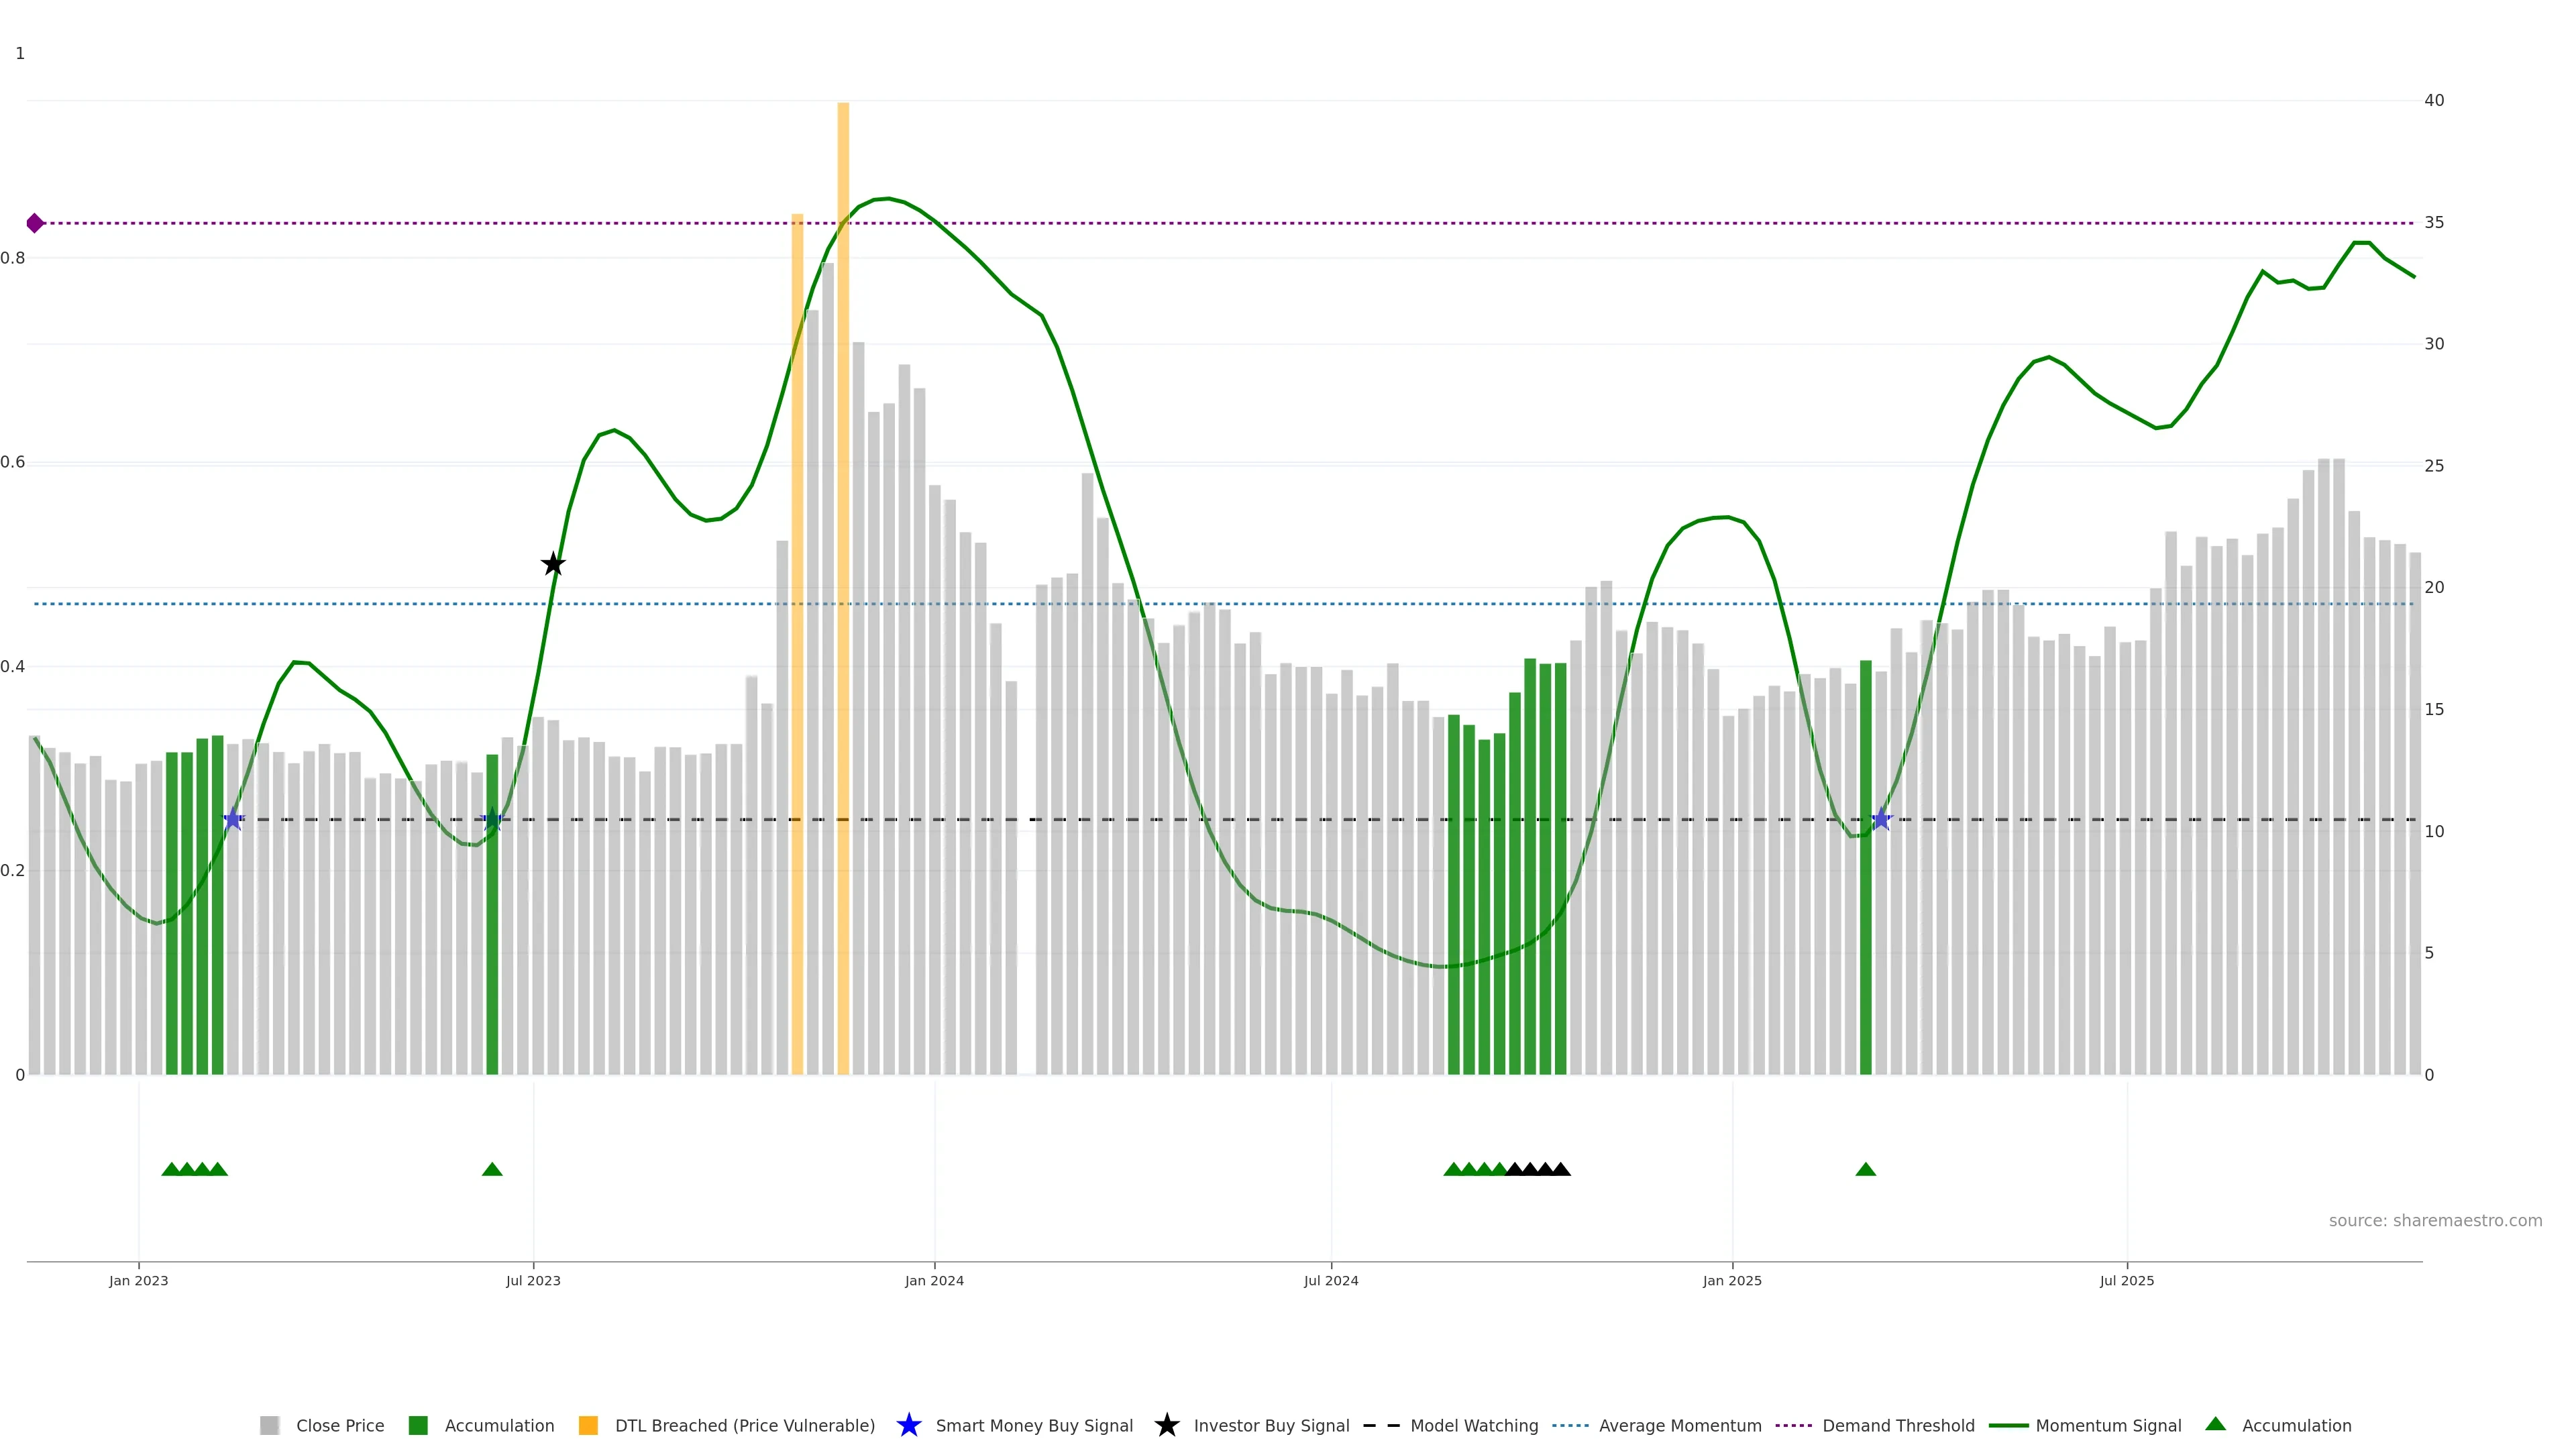Toggle Demand Threshold legend entry

click(x=1897, y=1425)
